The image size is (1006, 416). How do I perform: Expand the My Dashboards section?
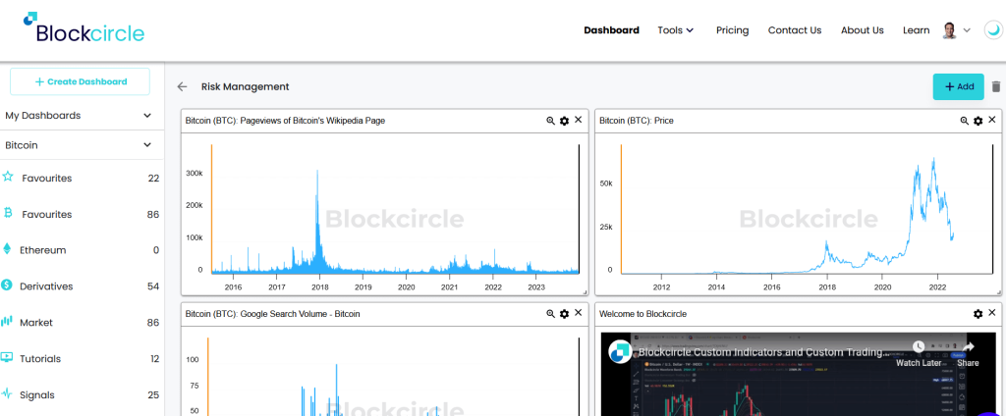[x=80, y=116]
